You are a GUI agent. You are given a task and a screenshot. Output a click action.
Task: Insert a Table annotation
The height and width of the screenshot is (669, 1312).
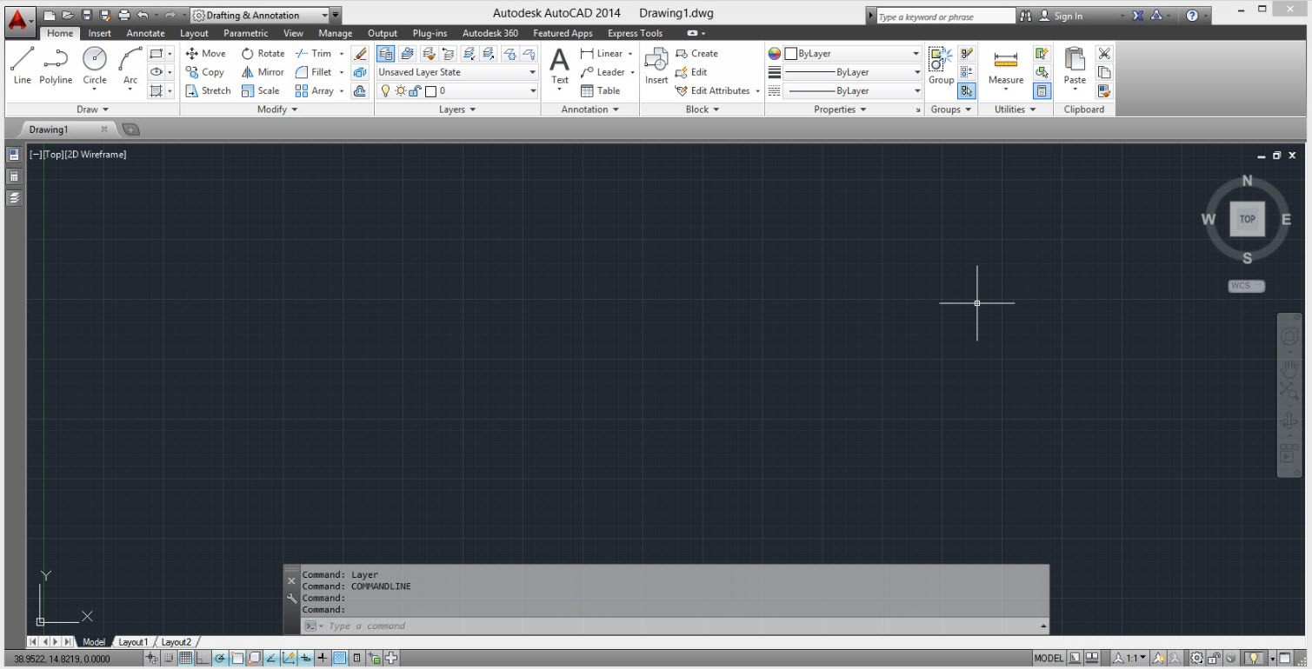click(x=600, y=90)
